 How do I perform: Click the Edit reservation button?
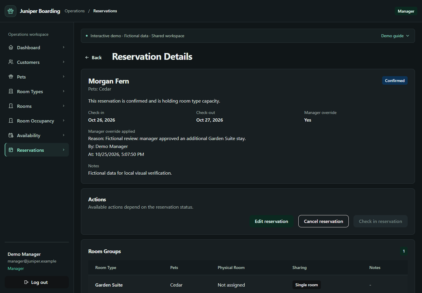tap(271, 221)
